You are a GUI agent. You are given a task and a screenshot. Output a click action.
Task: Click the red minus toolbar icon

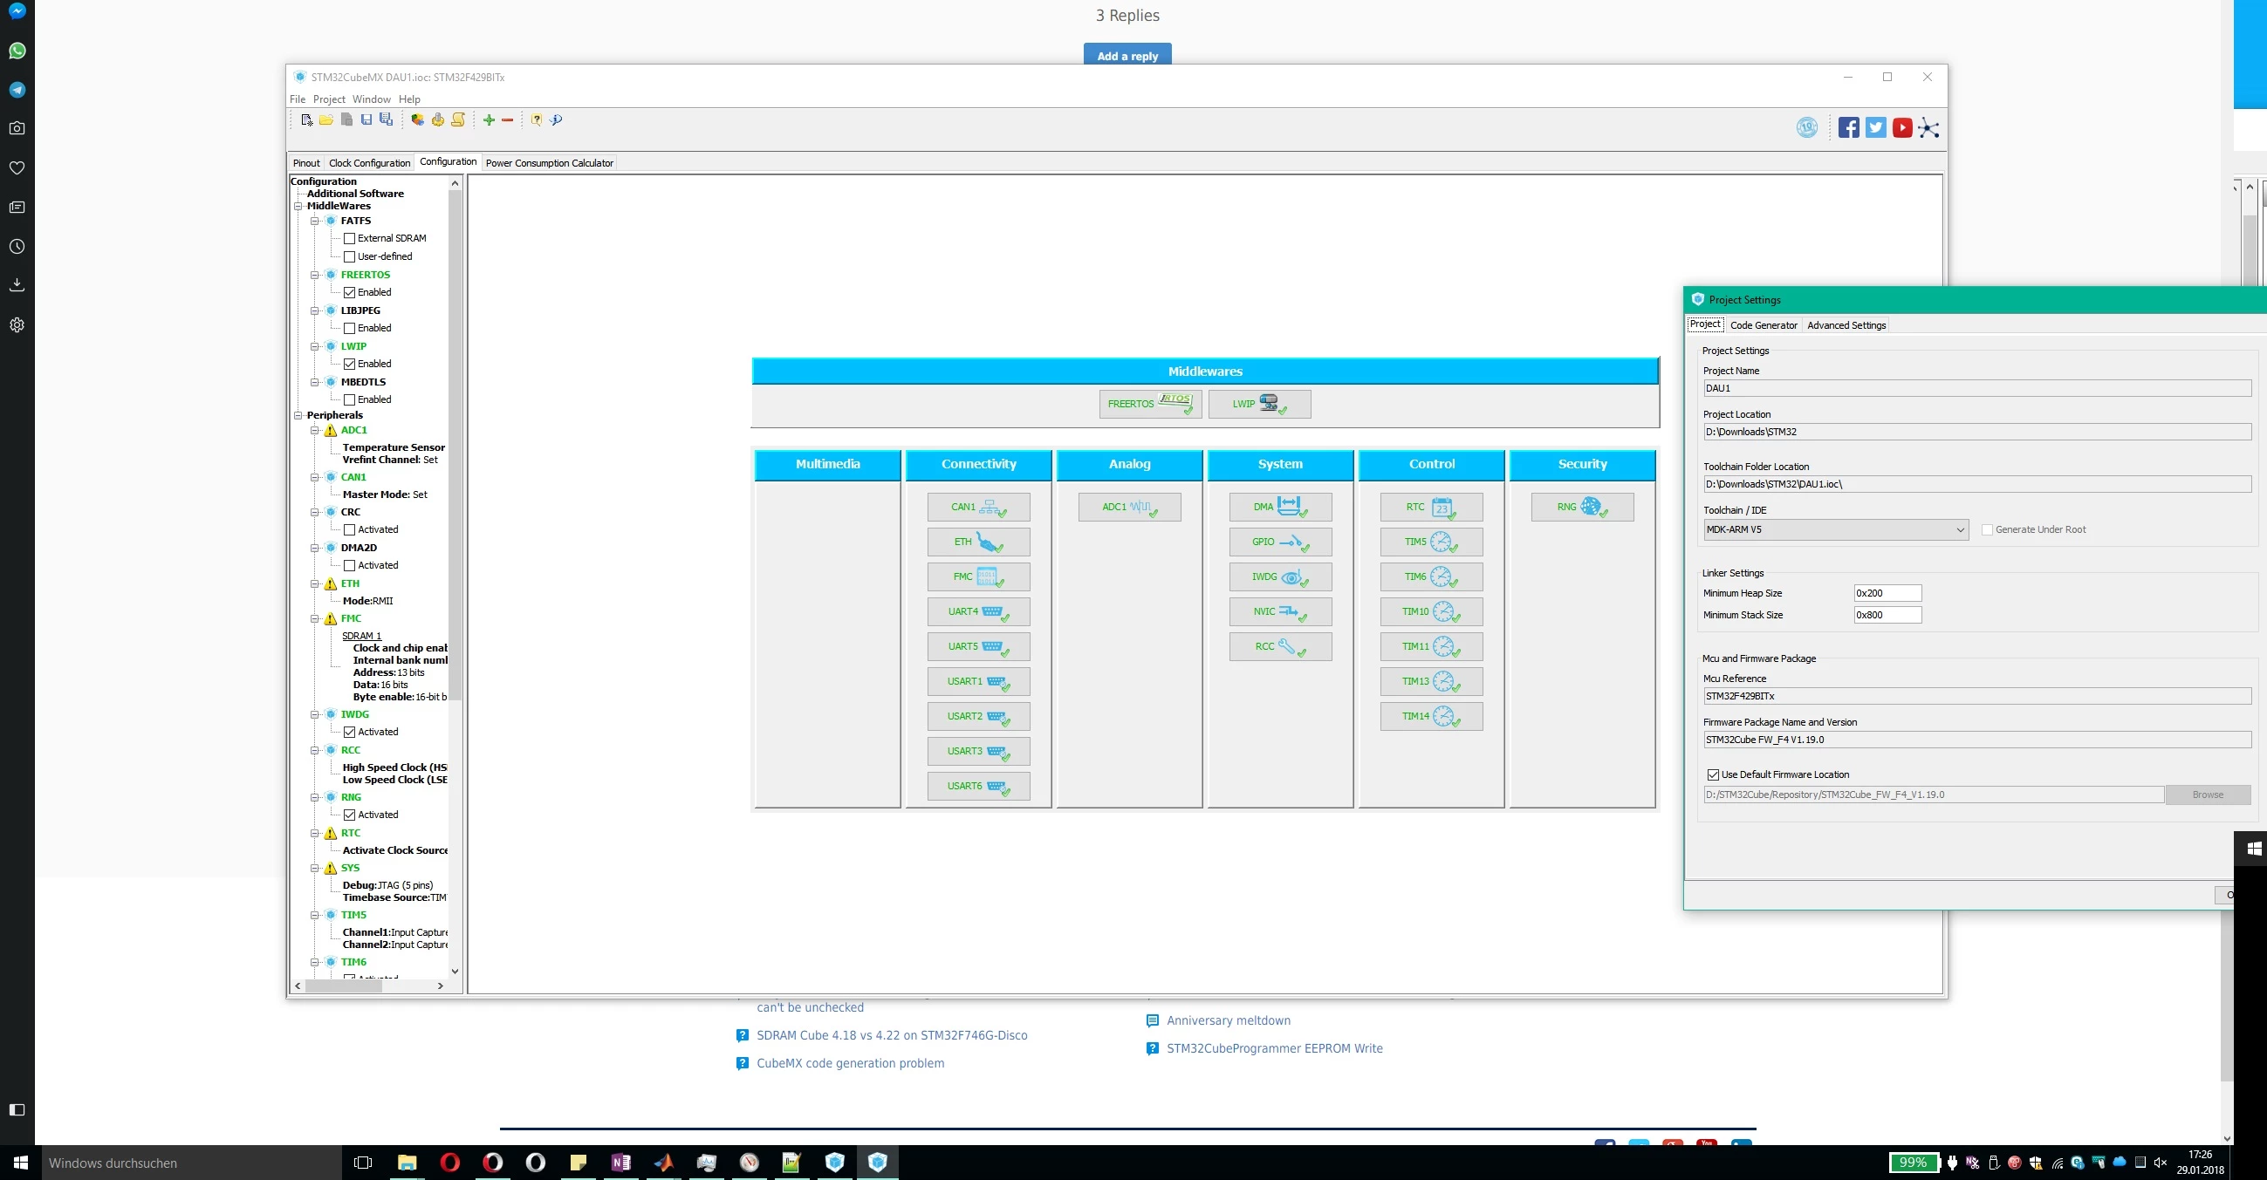coord(507,119)
